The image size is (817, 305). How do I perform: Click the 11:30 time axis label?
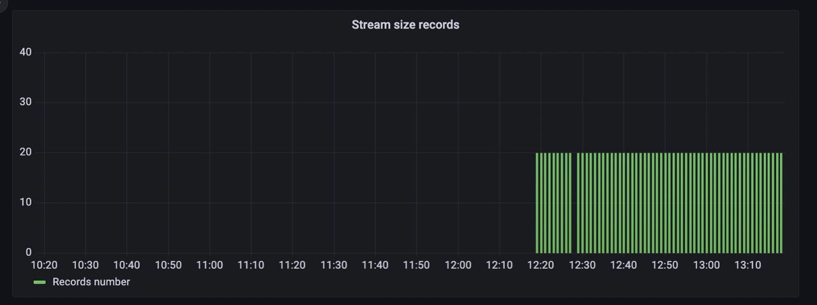(x=333, y=266)
